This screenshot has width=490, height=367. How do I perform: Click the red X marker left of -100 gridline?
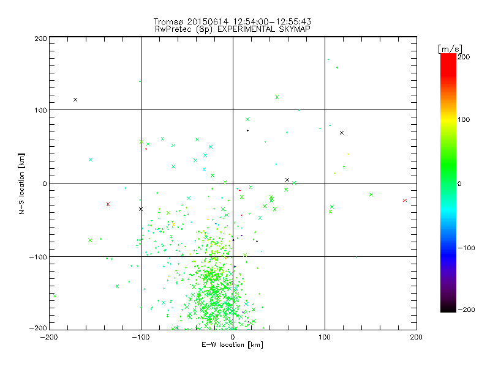click(108, 204)
